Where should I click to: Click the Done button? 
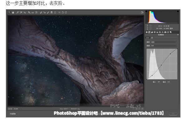[x=173, y=114]
